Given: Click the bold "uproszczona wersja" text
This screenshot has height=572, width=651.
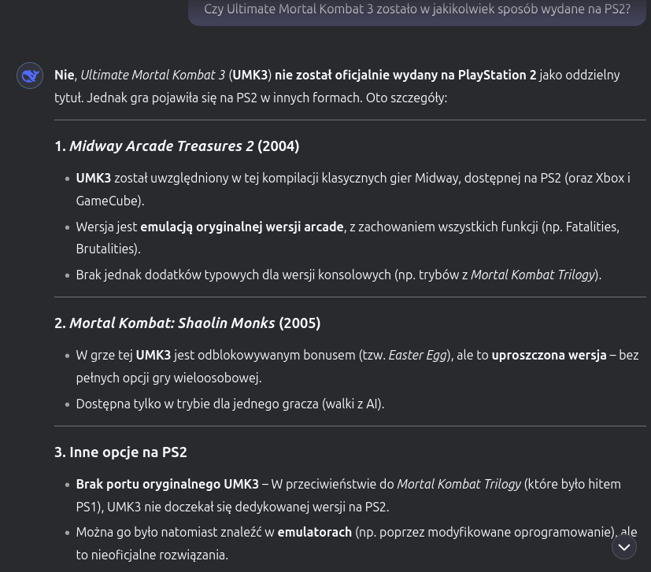Looking at the screenshot, I should (x=549, y=356).
